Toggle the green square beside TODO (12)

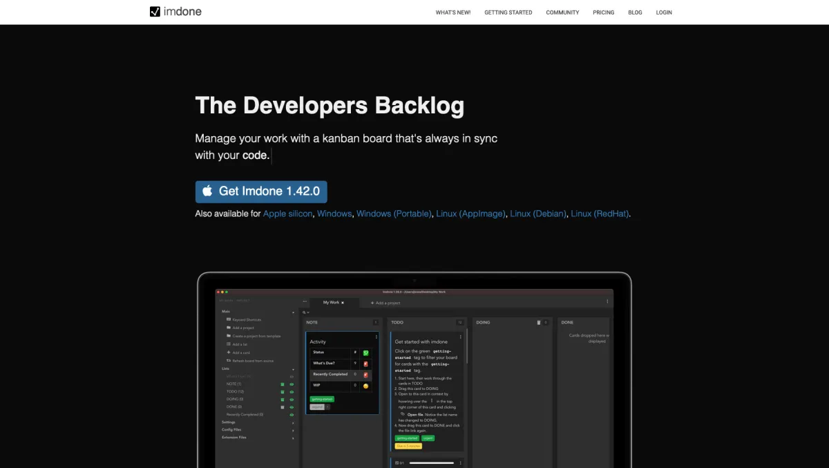click(283, 392)
